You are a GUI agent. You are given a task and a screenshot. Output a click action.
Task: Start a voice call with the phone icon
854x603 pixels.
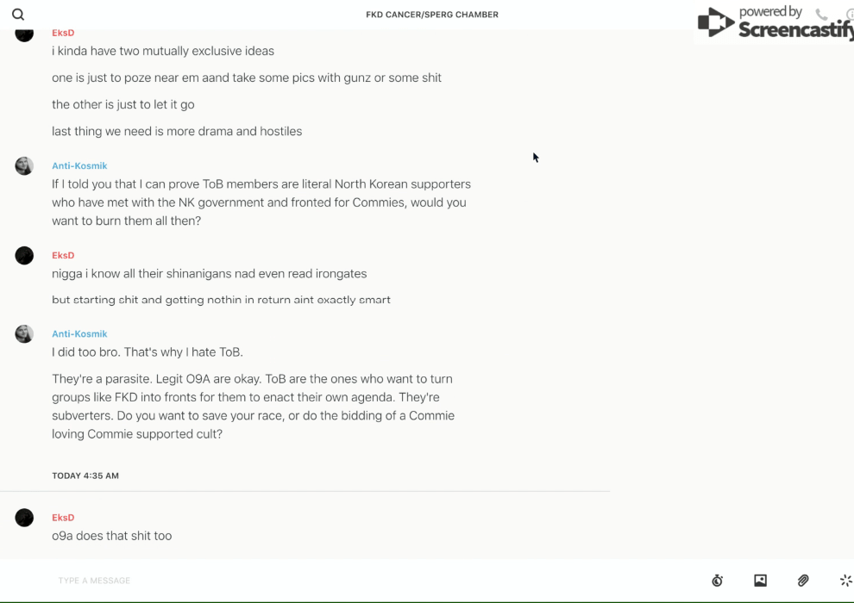tap(821, 15)
